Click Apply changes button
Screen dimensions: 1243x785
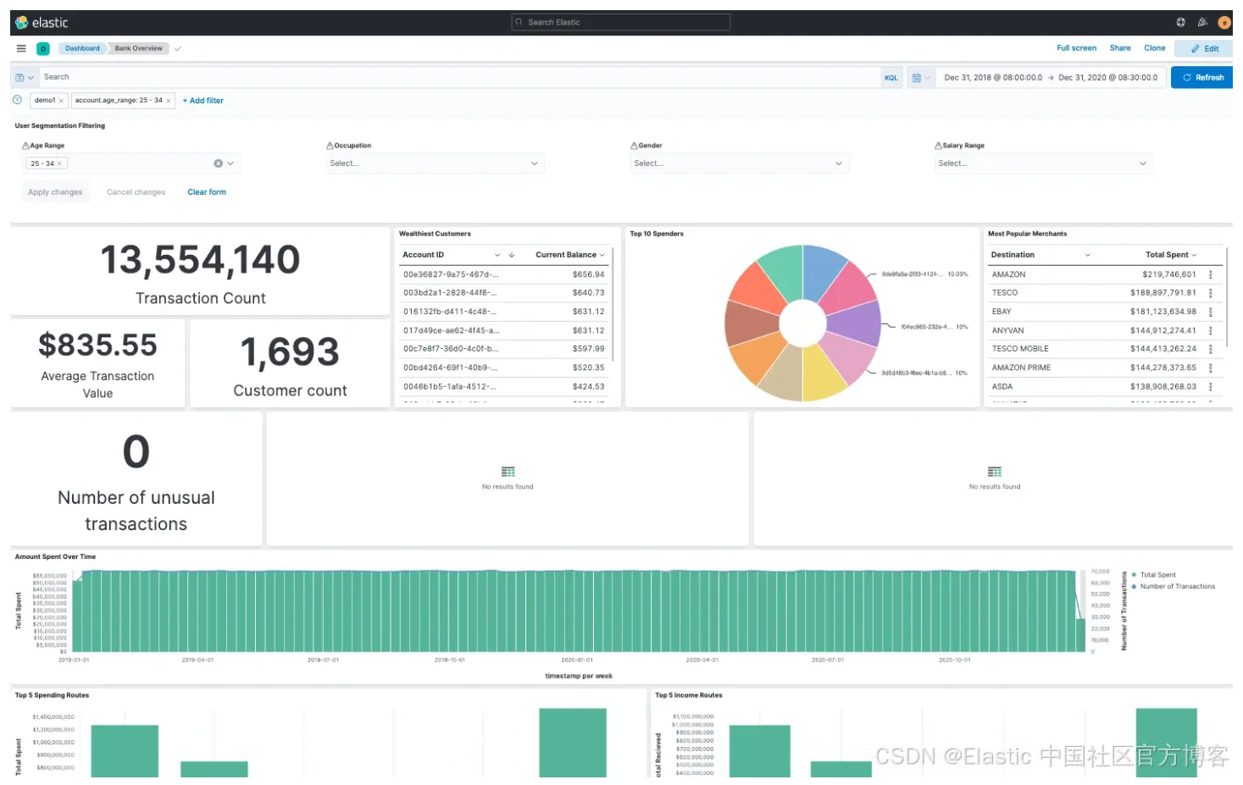pos(55,192)
